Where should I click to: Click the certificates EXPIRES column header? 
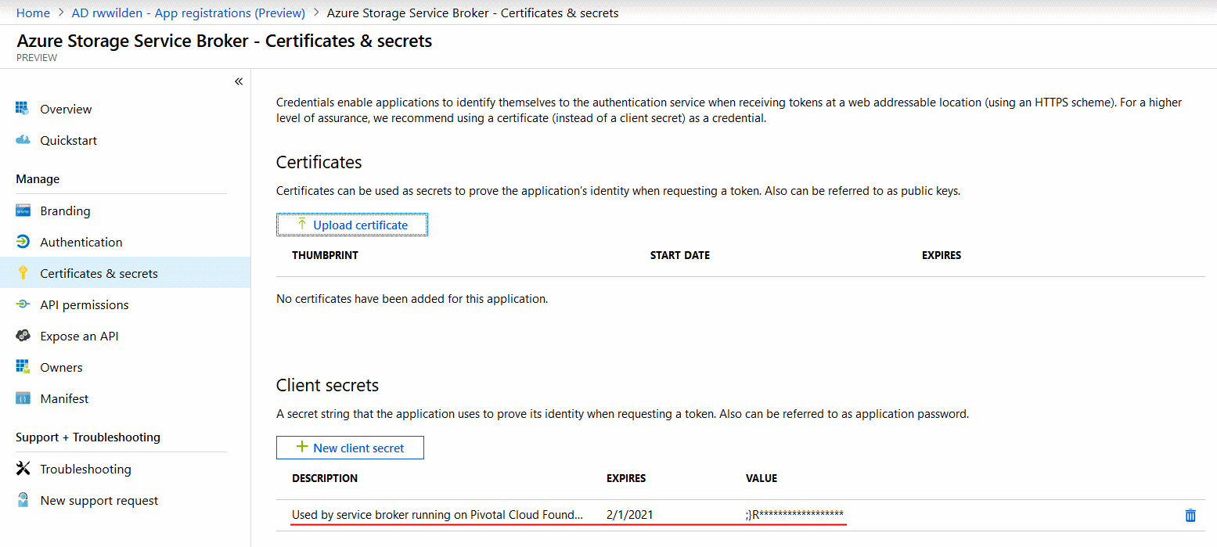pyautogui.click(x=942, y=255)
